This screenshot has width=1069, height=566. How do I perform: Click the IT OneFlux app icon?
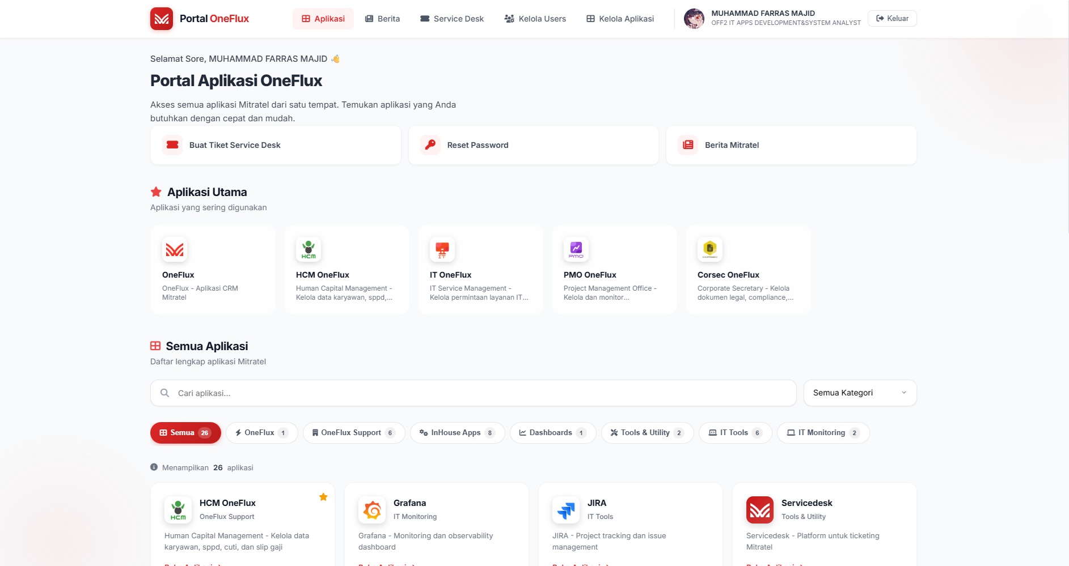[x=442, y=249]
